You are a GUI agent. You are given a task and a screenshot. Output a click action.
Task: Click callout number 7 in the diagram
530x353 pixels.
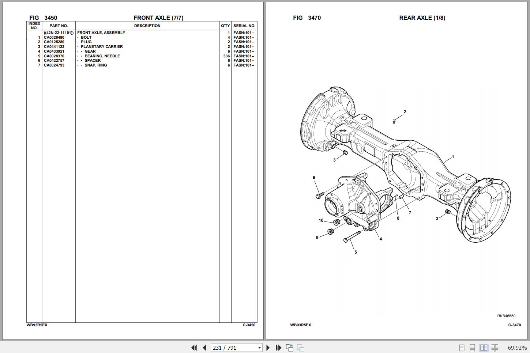(x=410, y=213)
